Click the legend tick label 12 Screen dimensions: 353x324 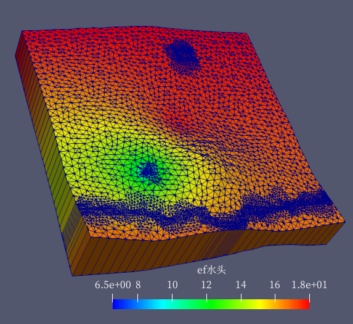[x=206, y=285]
